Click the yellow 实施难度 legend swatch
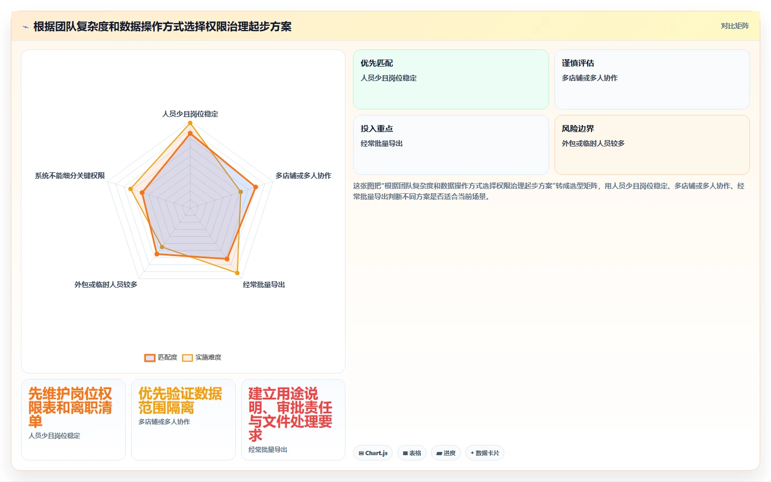The width and height of the screenshot is (771, 482). 188,358
